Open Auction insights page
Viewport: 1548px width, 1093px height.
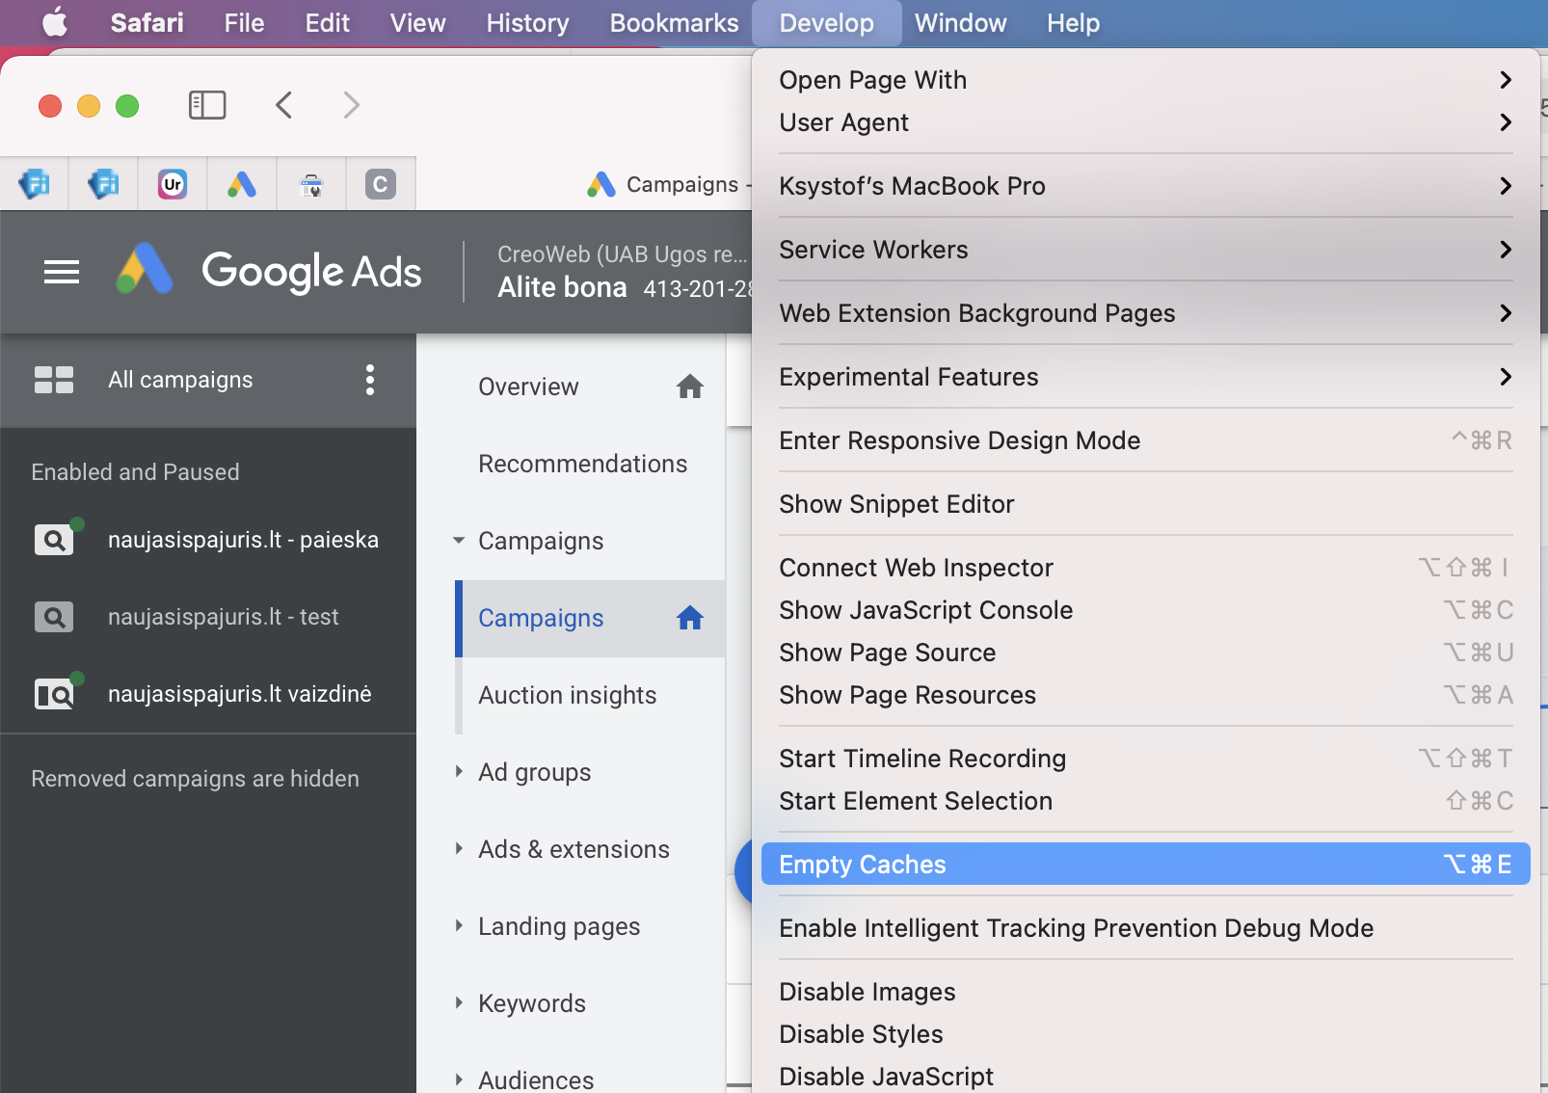(567, 695)
